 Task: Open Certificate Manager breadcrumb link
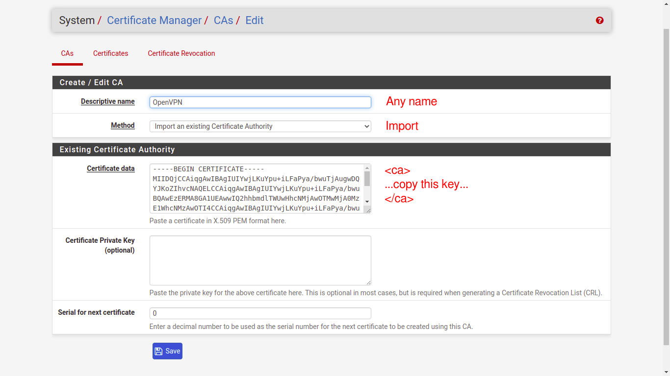154,21
